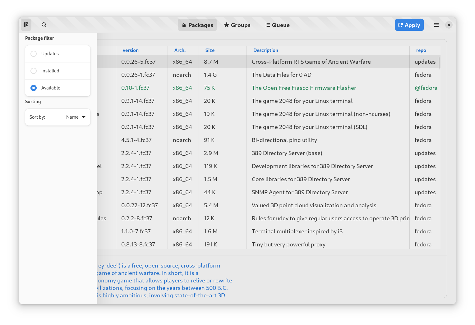Select the Bi-directional ping utility row
This screenshot has width=475, height=325.
pos(269,140)
